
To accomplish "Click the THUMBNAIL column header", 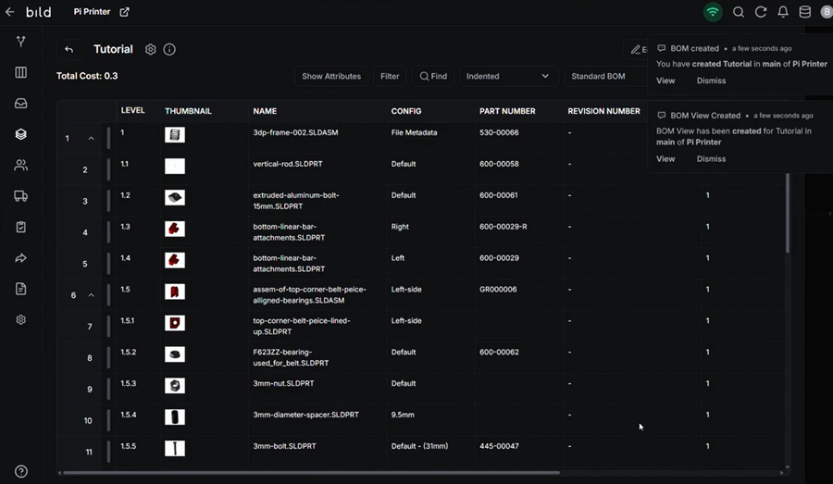I will [x=188, y=111].
